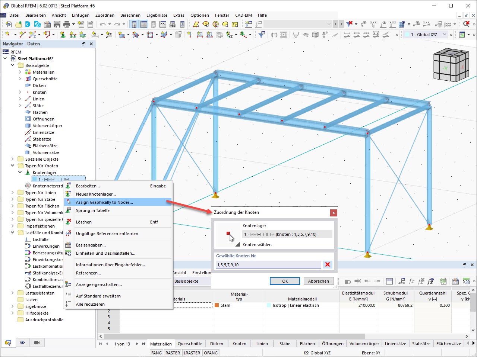Click the redo arrow in the toolbar
Viewport: 477px width, 357px height.
pyautogui.click(x=117, y=24)
